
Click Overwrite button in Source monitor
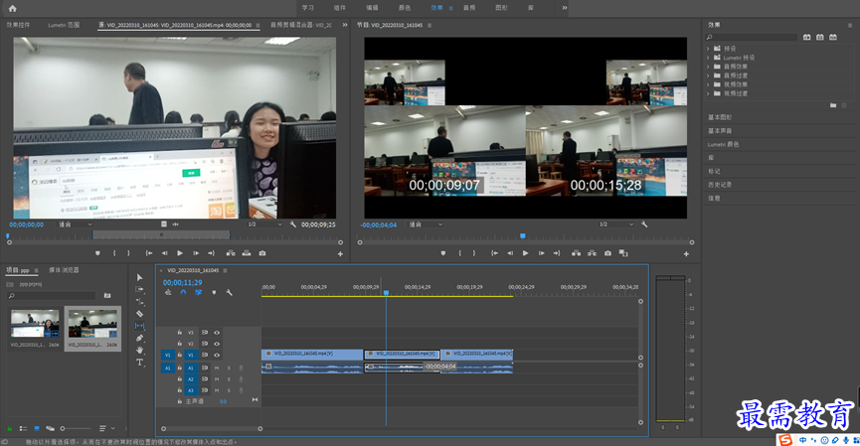(247, 253)
